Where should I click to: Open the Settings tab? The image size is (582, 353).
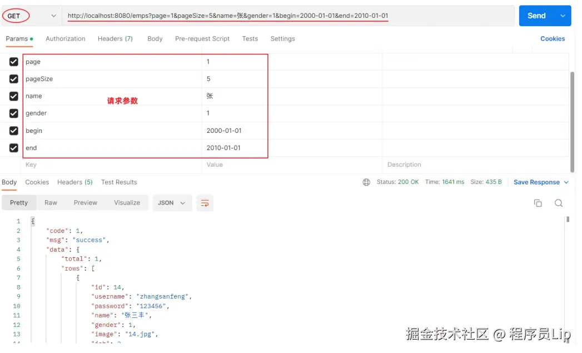click(282, 38)
